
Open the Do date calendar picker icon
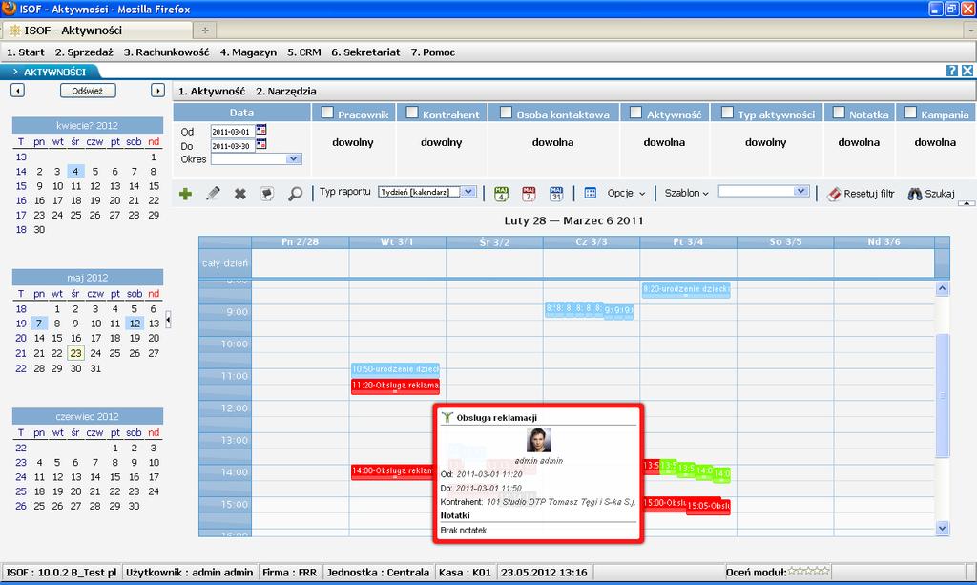pyautogui.click(x=261, y=144)
